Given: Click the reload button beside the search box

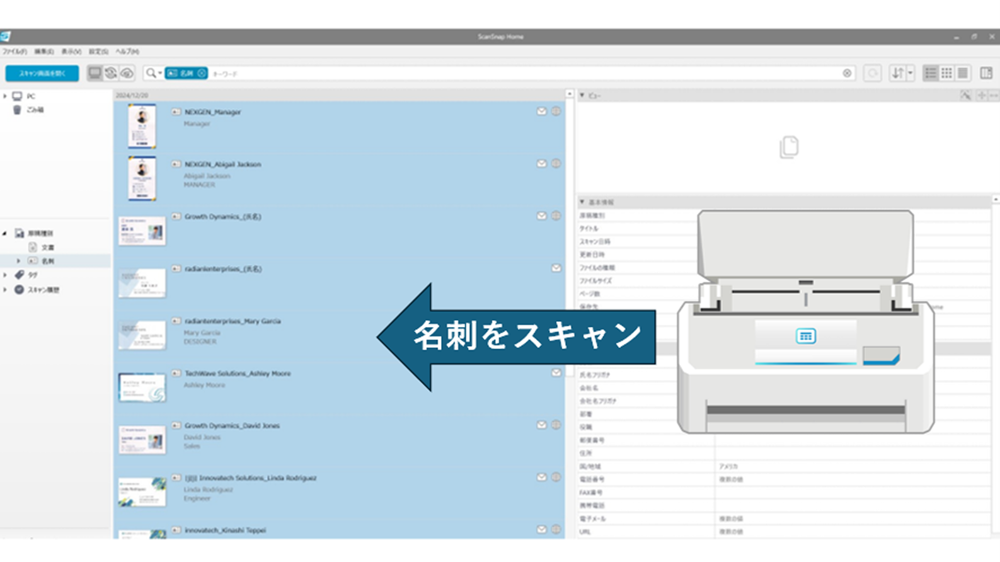Looking at the screenshot, I should click(x=872, y=73).
